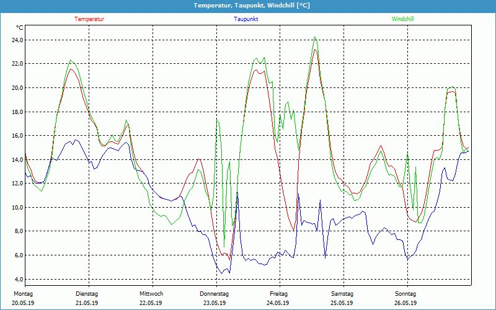This screenshot has height=310, width=496.
Task: Click the green Windchill legend label
Action: click(x=402, y=19)
